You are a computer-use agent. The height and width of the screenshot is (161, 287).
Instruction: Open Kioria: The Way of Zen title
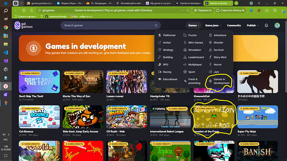point(77,96)
